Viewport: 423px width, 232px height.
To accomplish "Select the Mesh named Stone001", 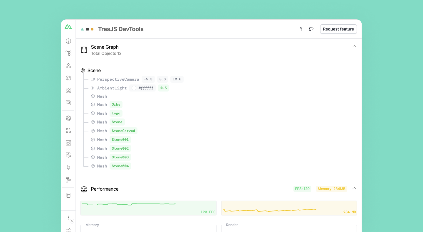I will point(111,140).
